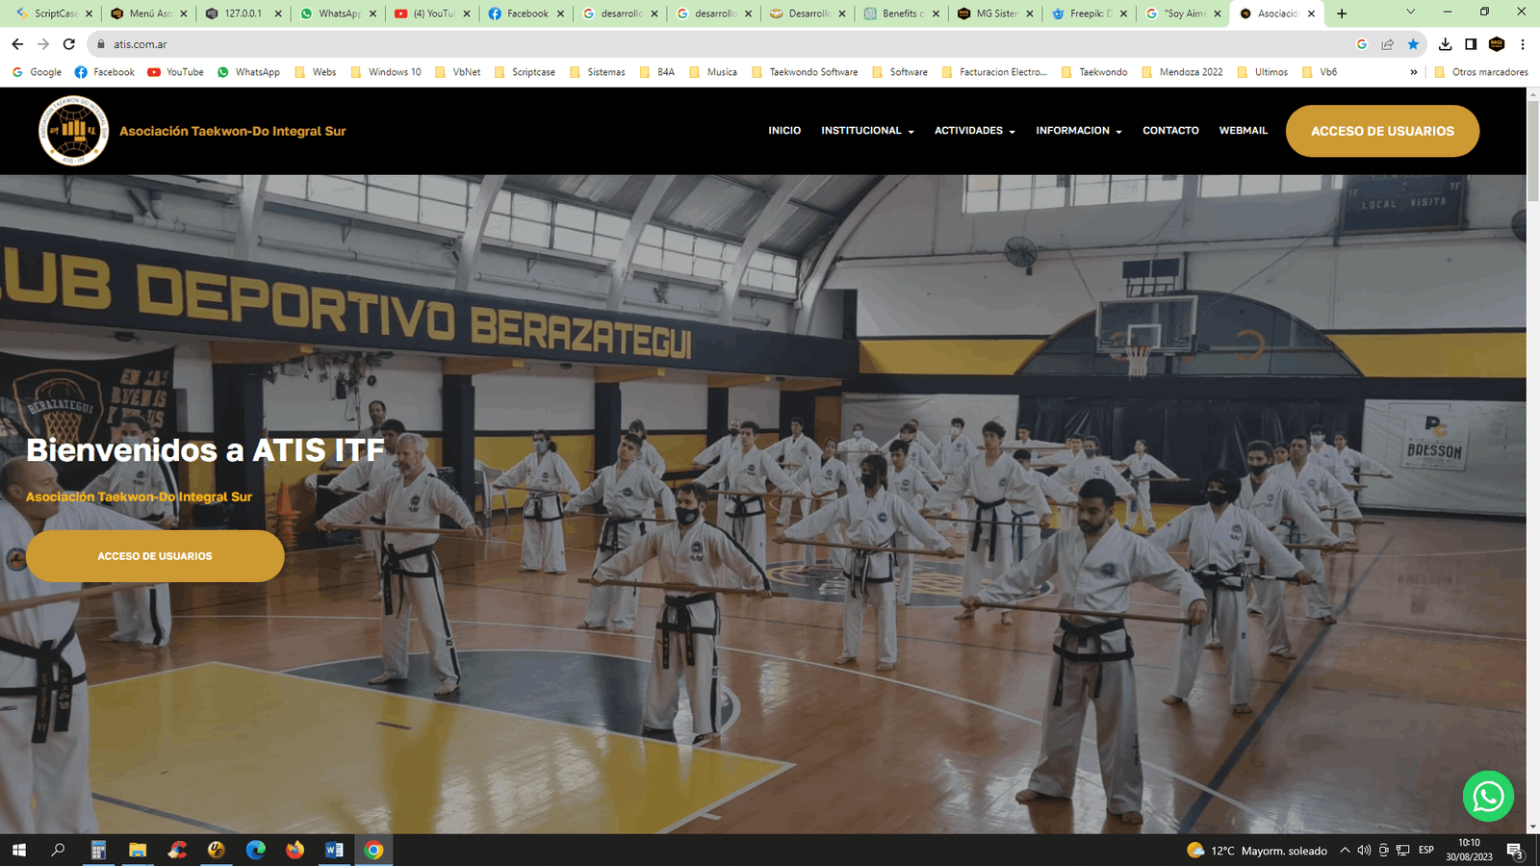
Task: Expand the ACTIVIDADES dropdown menu
Action: [x=975, y=131]
